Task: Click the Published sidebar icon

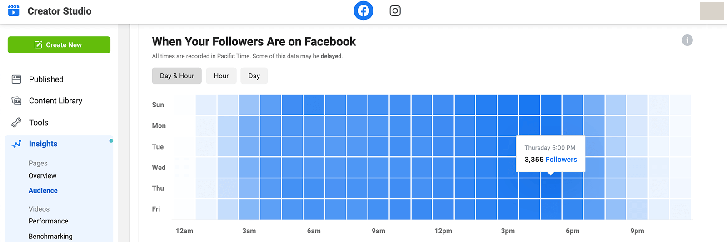Action: 16,79
